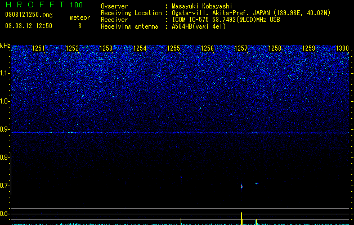Click the 1251 time marker
The image size is (354, 225).
click(x=39, y=48)
